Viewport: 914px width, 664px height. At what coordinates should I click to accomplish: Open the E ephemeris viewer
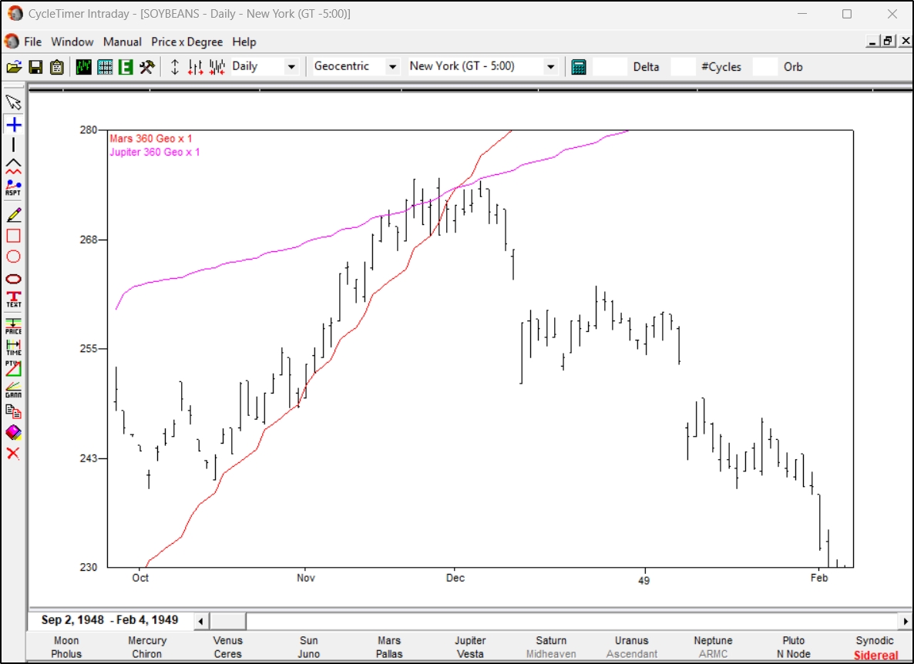[127, 65]
